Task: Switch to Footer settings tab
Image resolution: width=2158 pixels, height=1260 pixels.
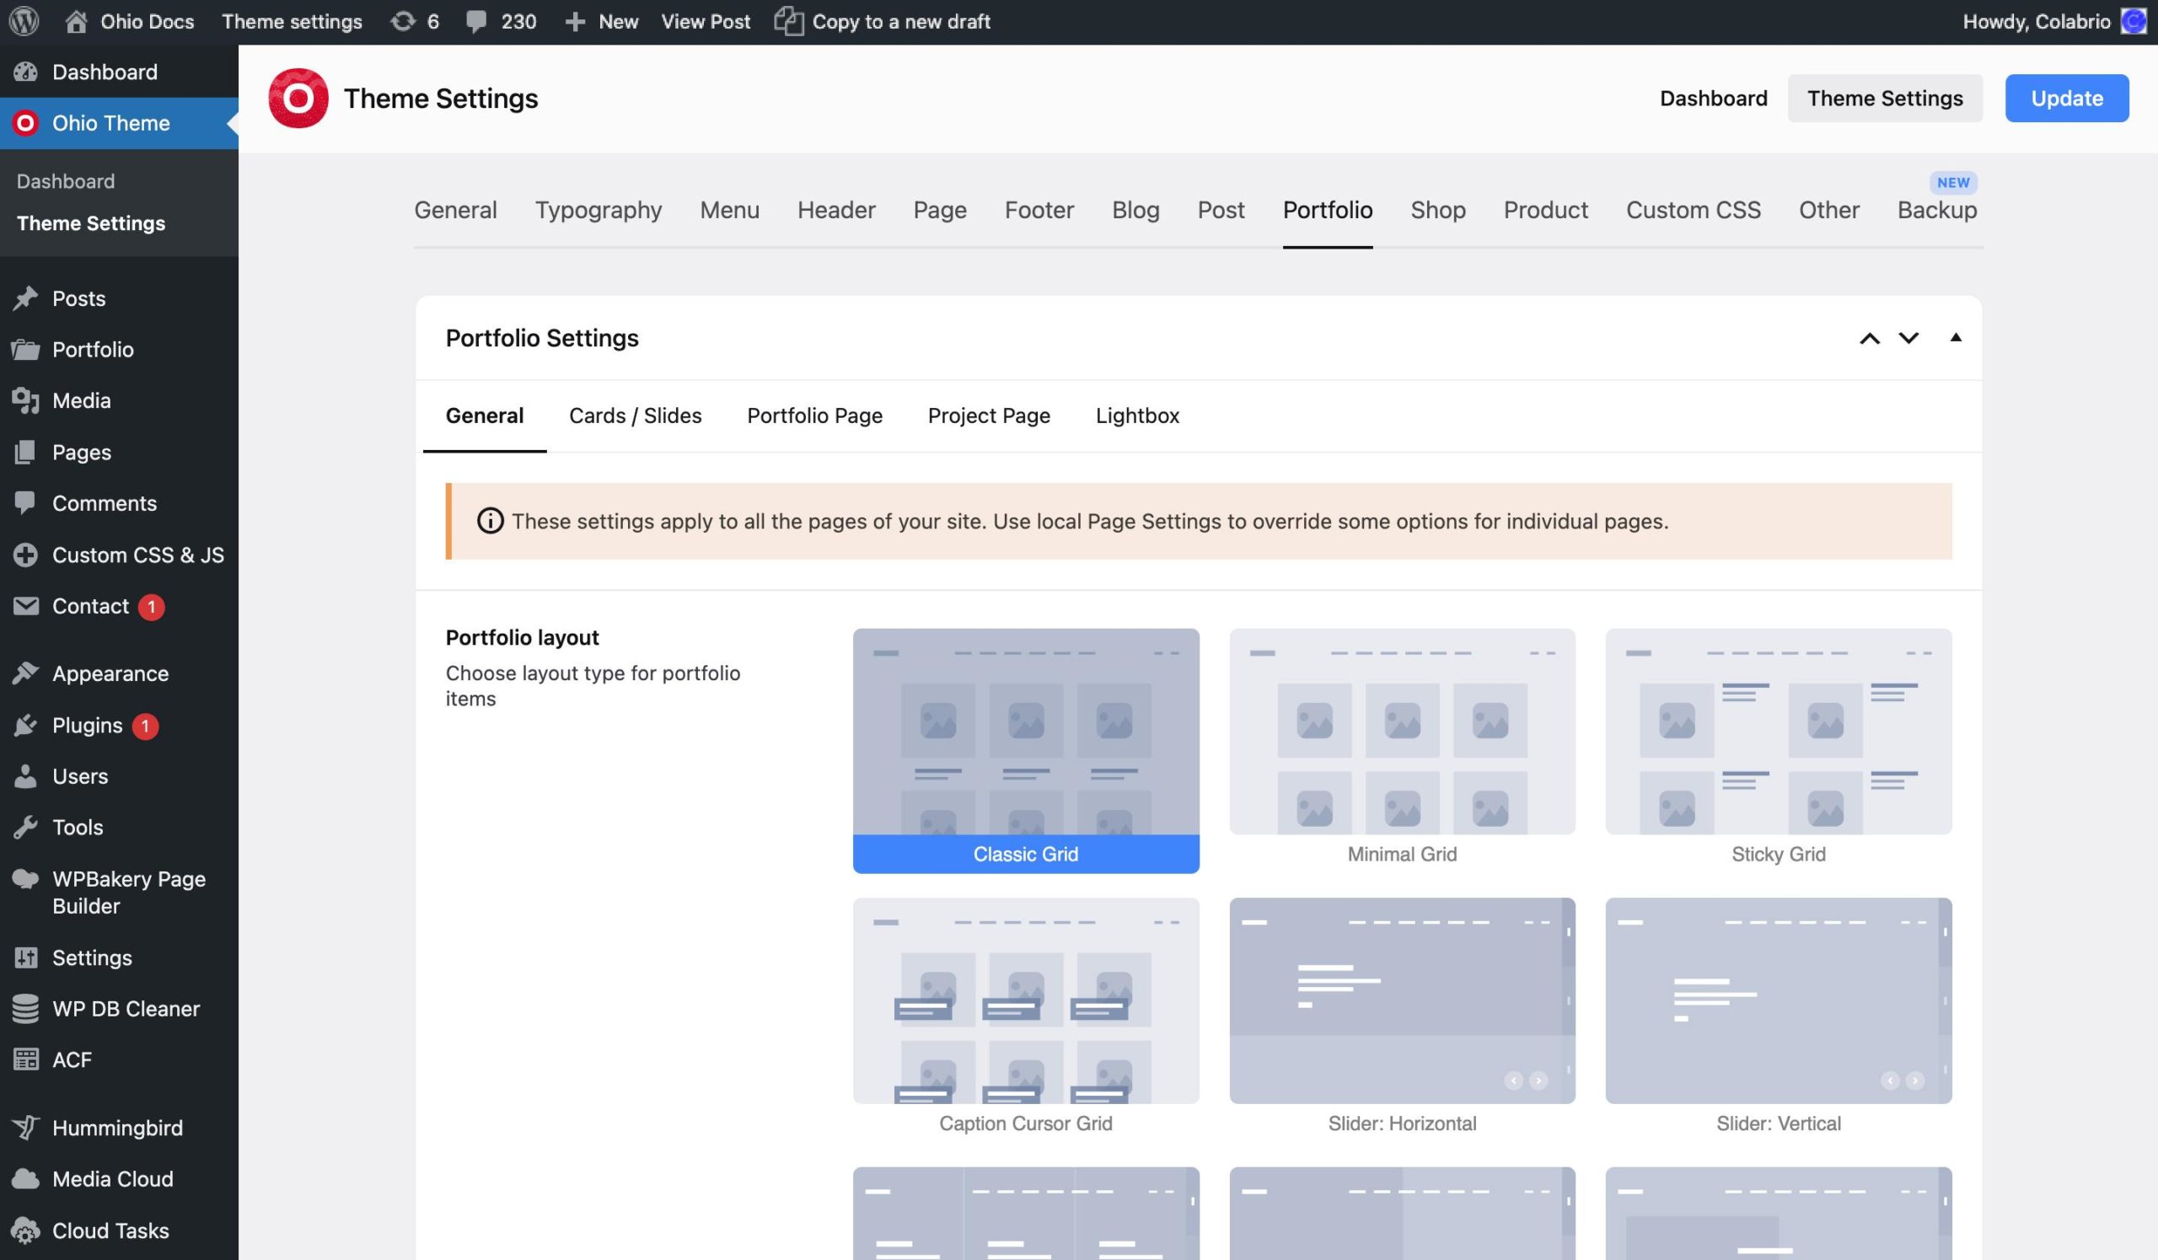Action: pyautogui.click(x=1039, y=211)
